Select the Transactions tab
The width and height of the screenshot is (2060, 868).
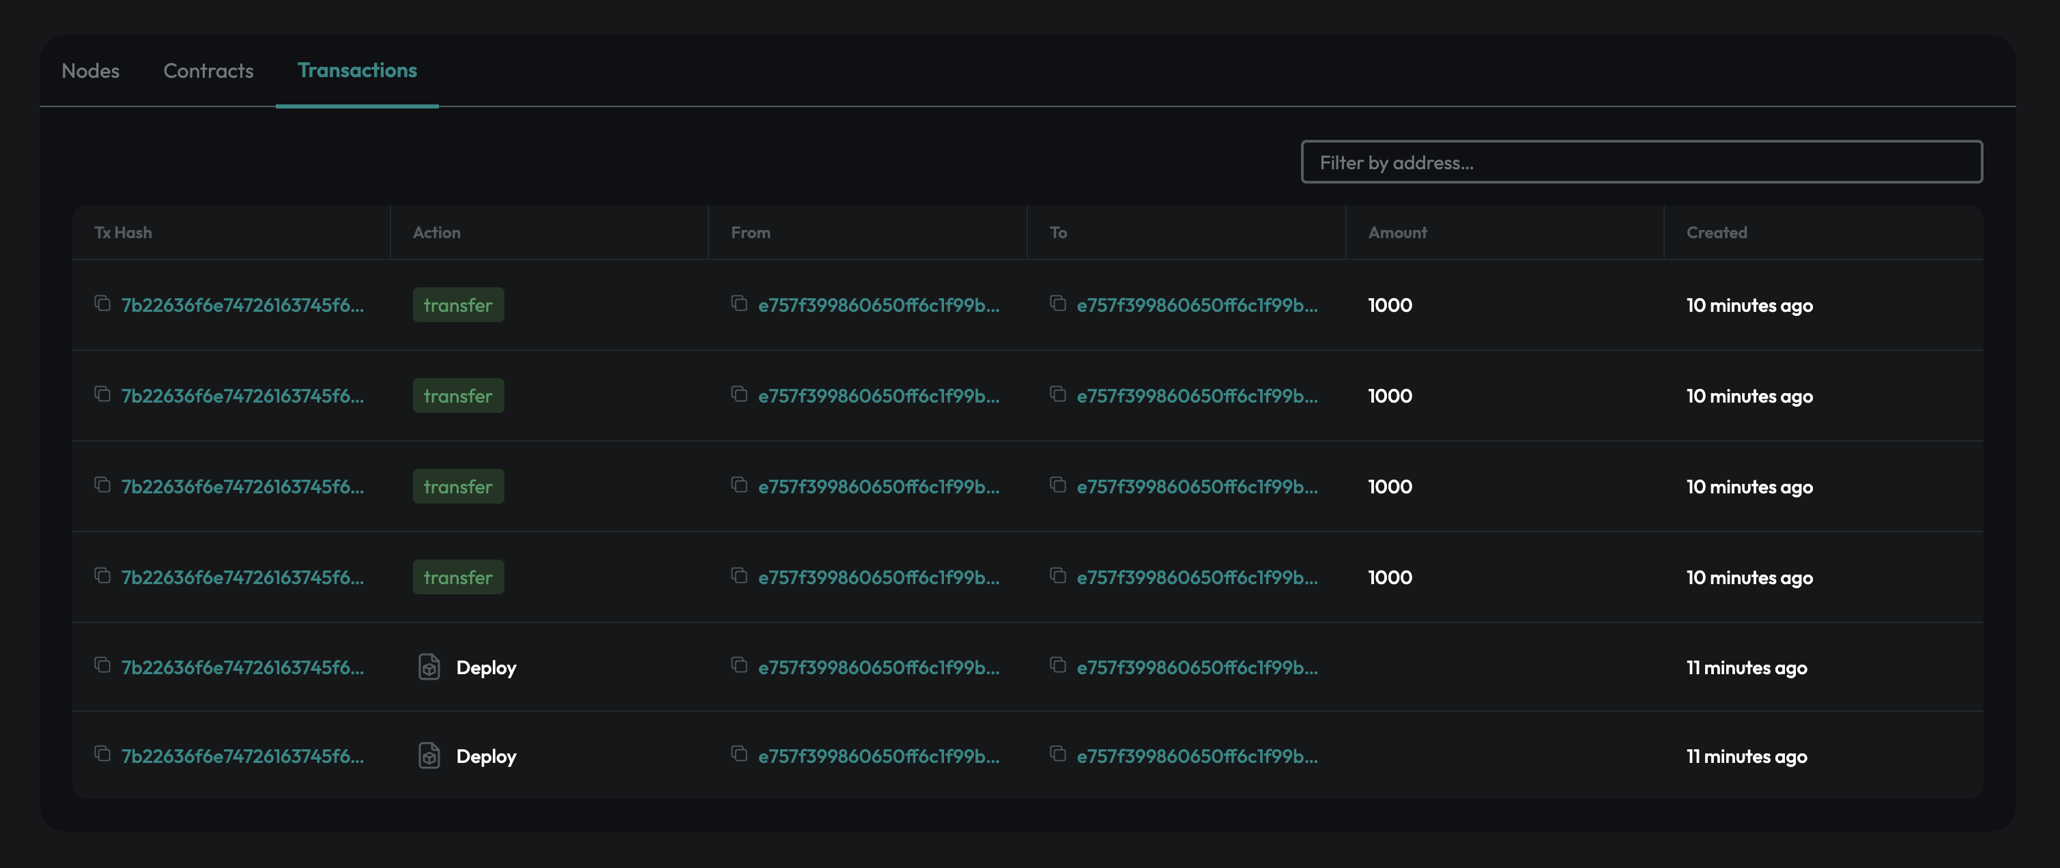pos(358,70)
